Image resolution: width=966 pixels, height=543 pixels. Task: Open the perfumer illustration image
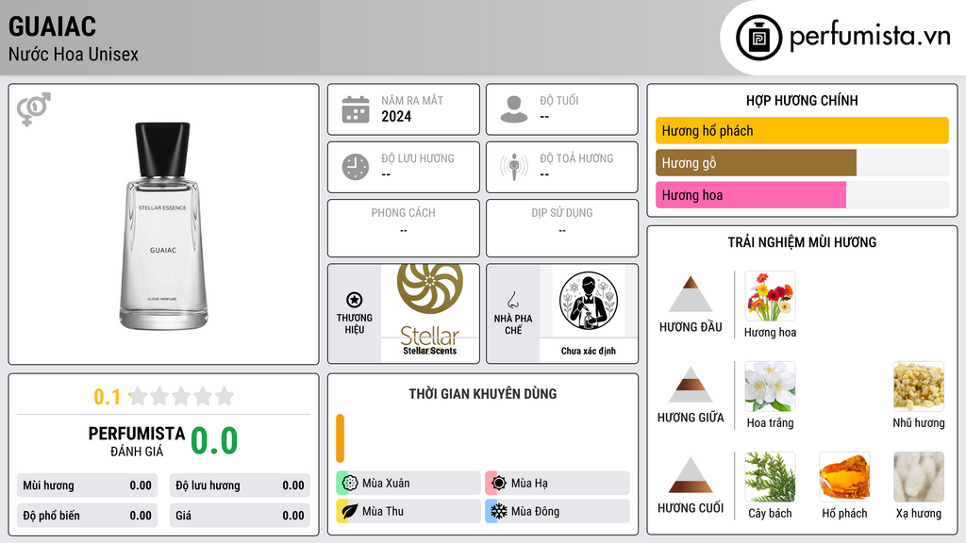[589, 301]
